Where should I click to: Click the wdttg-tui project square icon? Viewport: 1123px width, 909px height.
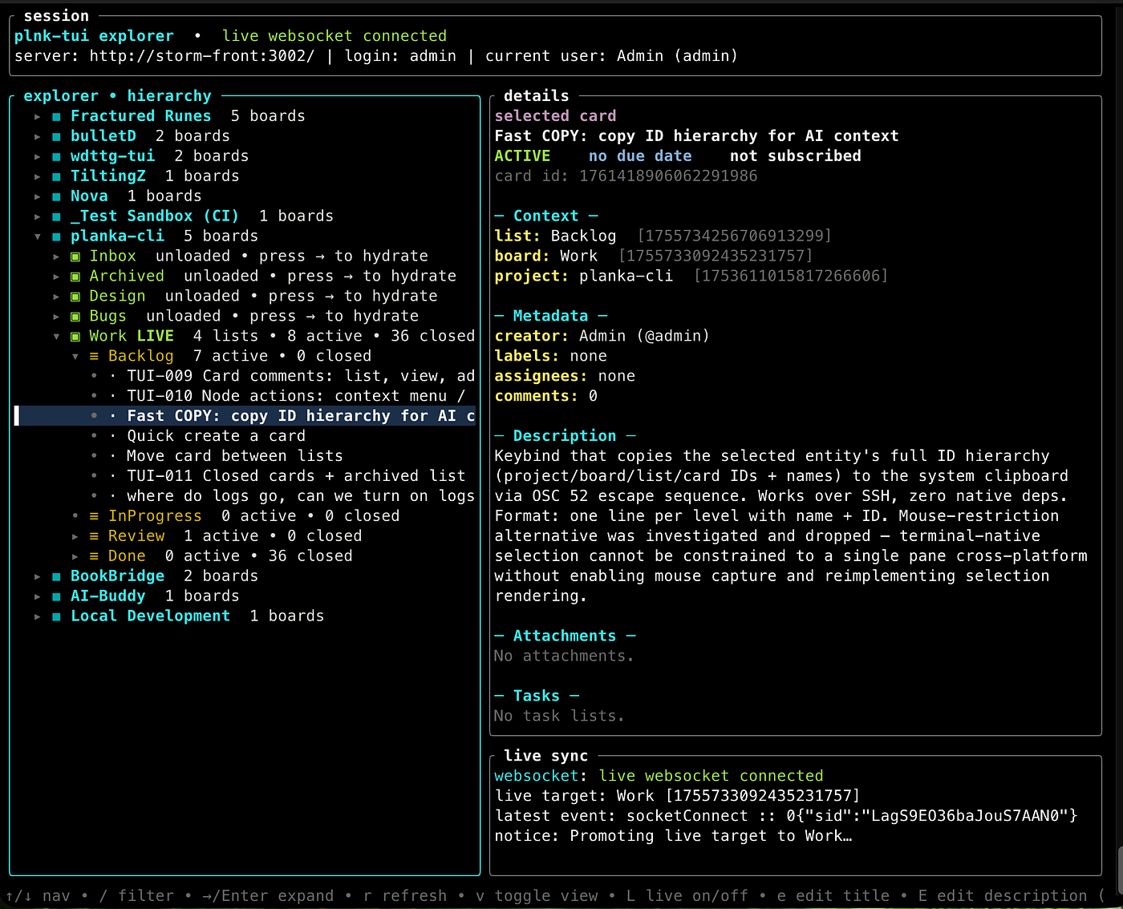click(x=56, y=156)
